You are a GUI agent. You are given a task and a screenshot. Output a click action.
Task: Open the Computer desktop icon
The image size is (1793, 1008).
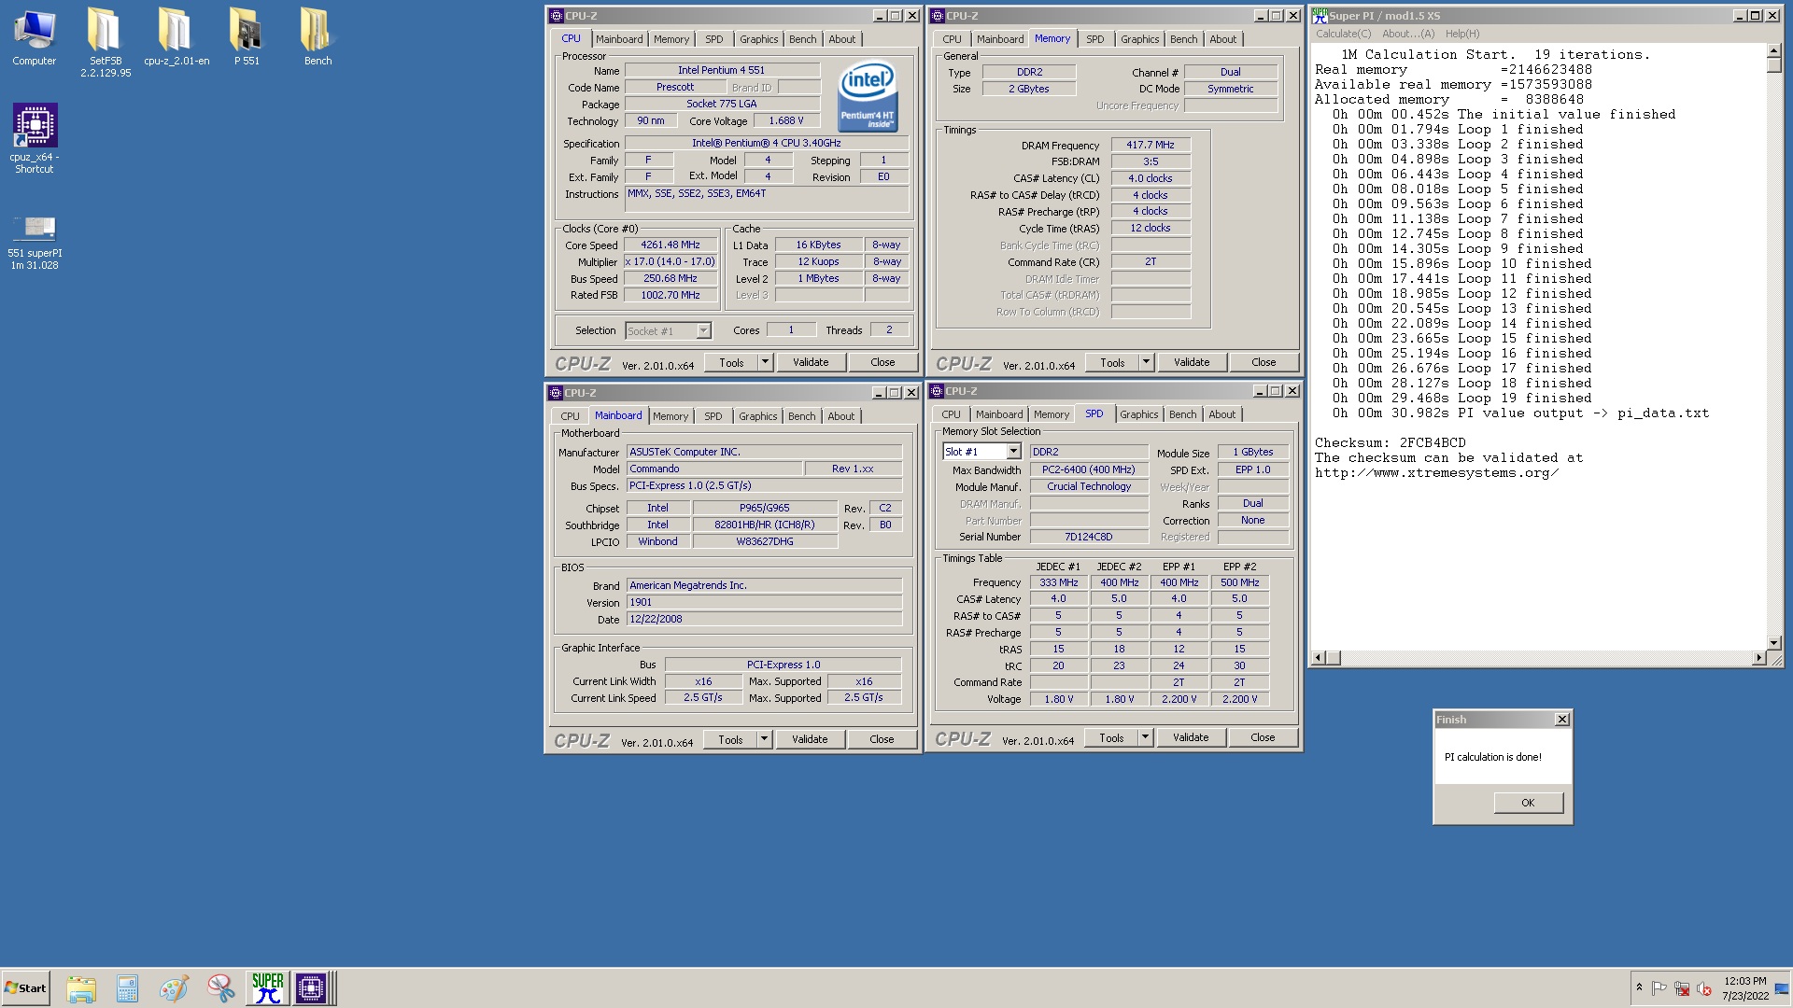(x=35, y=37)
